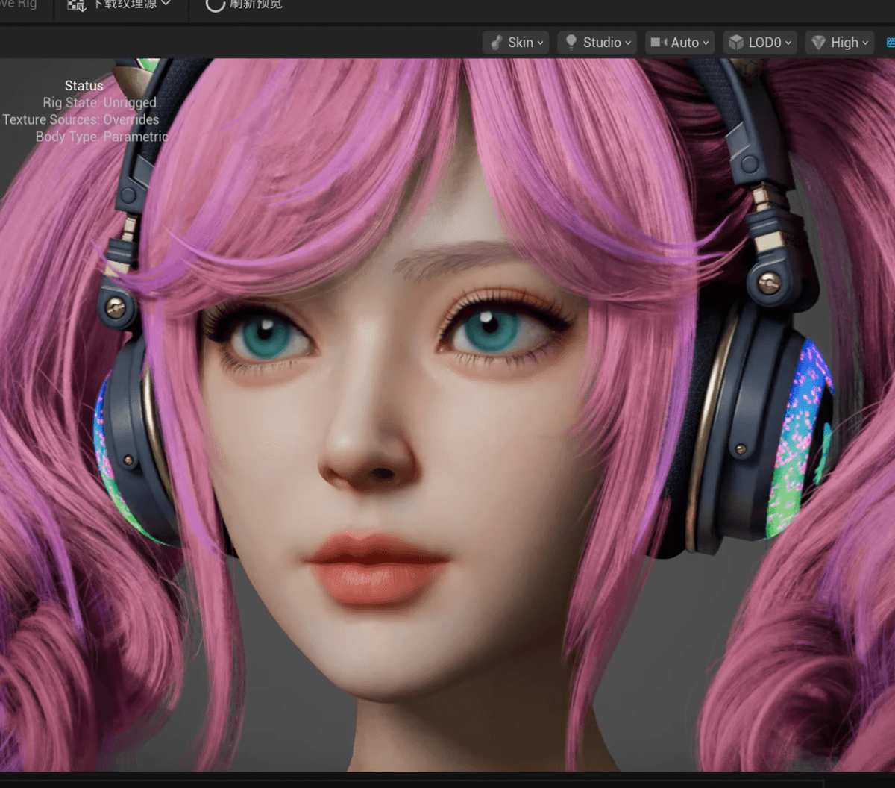This screenshot has width=895, height=788.
Task: Click the circular refresh icon for 刷新预览
Action: pos(215,4)
